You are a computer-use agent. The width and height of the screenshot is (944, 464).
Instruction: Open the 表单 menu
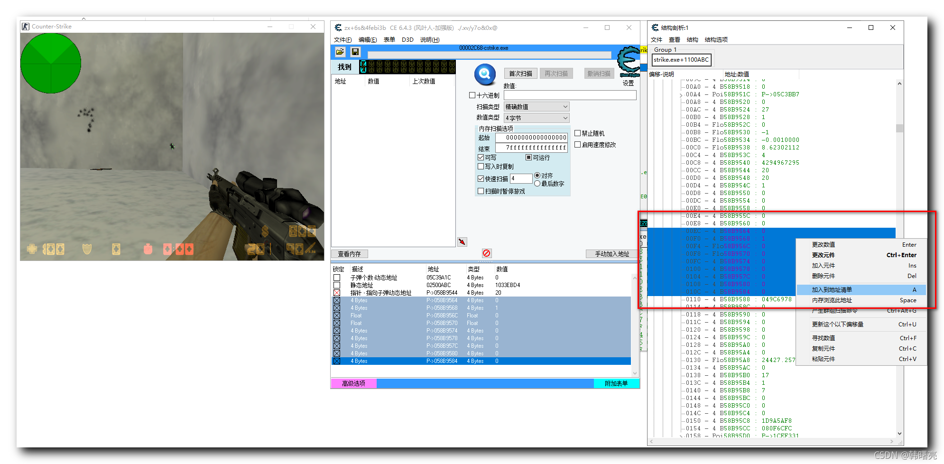coord(389,40)
